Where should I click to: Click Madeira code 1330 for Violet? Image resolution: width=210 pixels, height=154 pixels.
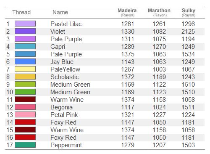click(128, 32)
